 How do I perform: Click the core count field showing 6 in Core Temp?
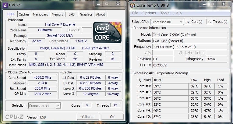point(188,22)
